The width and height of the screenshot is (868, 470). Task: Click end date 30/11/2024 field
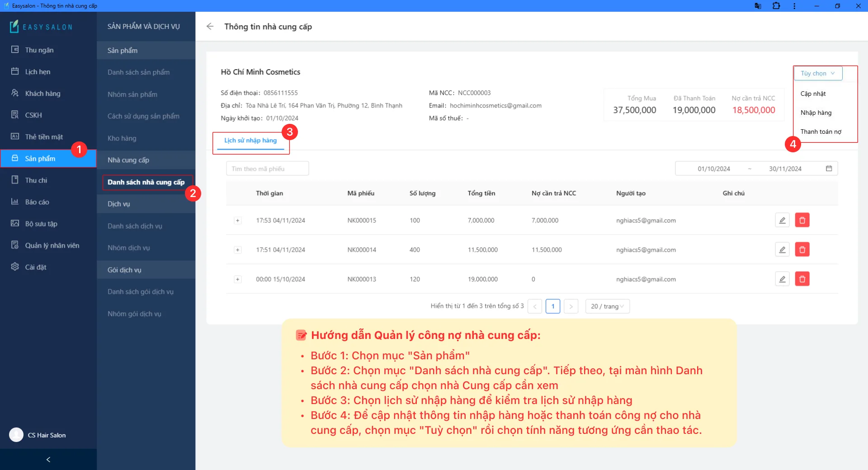785,169
